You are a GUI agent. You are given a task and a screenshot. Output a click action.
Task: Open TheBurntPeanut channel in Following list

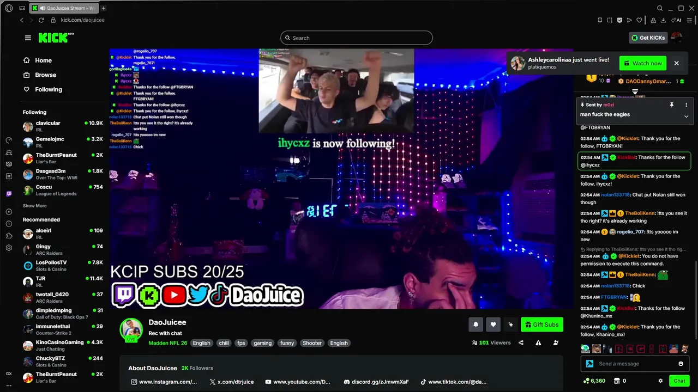[x=63, y=158]
